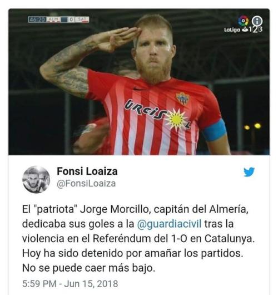Click the away team label on scoreboard
The height and width of the screenshot is (295, 278).
(x=82, y=19)
